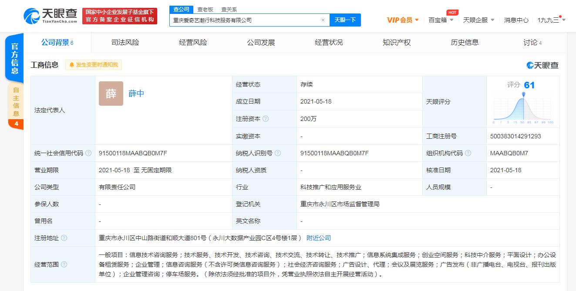This screenshot has height=291, width=576.
Task: Click the 成立日期 value 2021-05-18
Action: (x=316, y=101)
